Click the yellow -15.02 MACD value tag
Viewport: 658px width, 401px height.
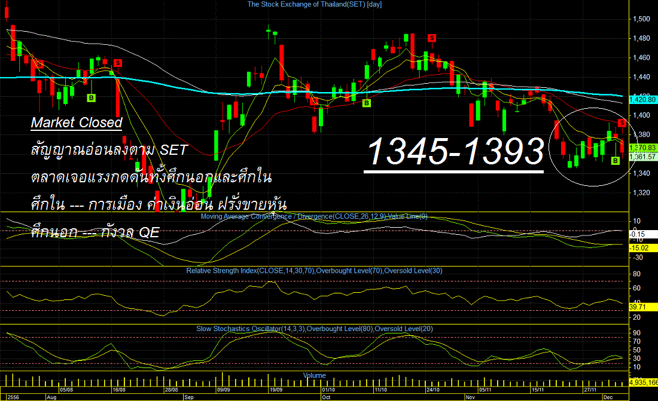tap(642, 248)
